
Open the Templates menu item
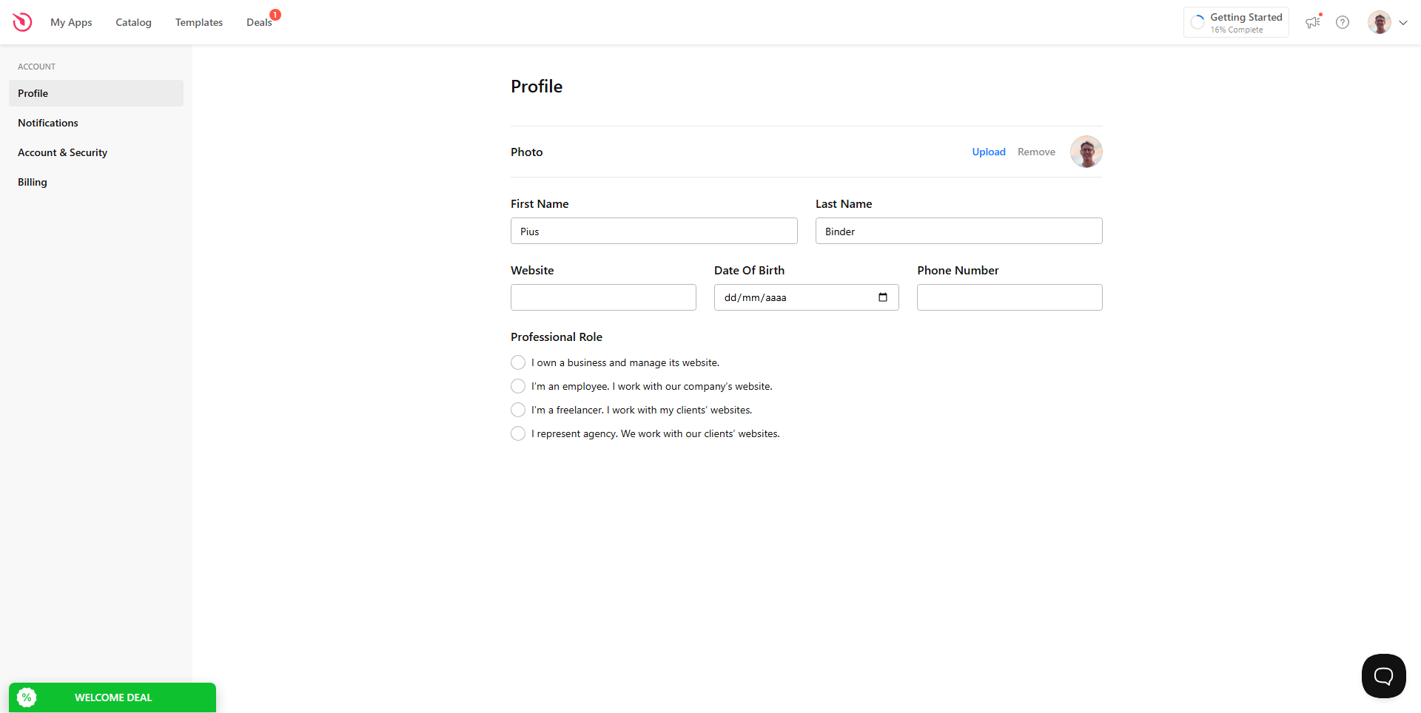point(199,22)
